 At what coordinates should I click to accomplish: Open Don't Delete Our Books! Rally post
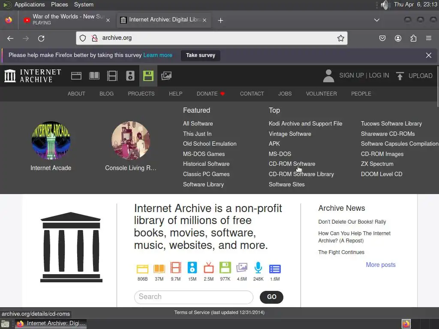click(x=352, y=222)
